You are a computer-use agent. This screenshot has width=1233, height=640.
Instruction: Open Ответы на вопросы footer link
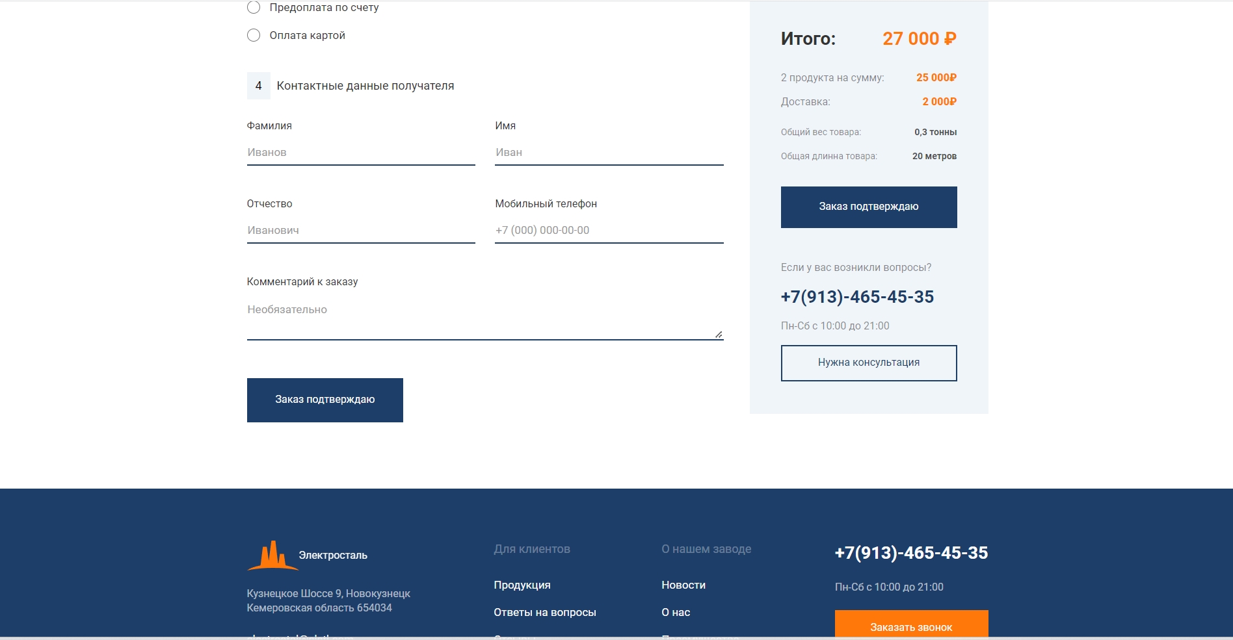(545, 613)
